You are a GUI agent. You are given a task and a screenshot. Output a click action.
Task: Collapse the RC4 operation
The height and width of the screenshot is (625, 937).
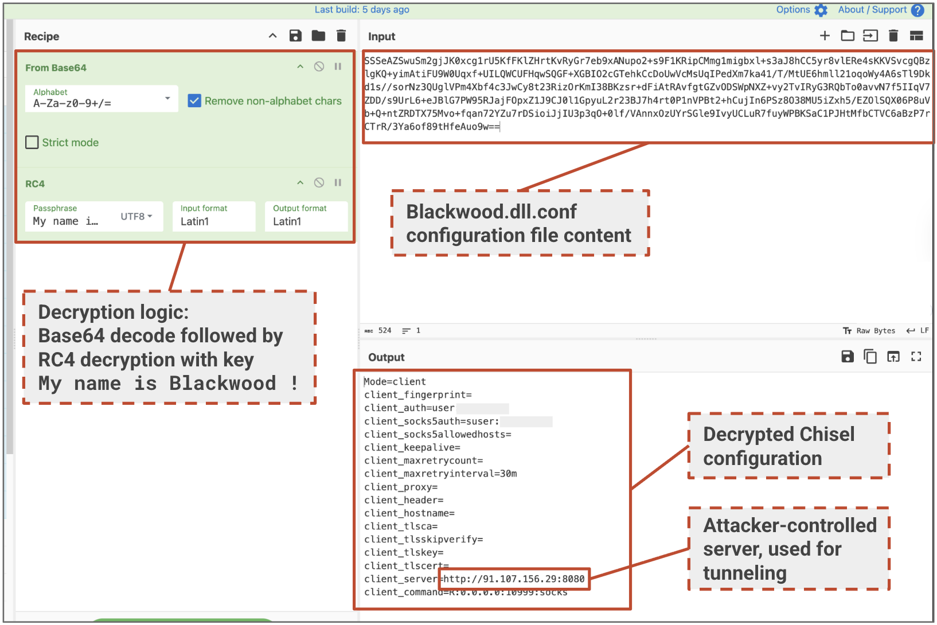click(300, 183)
